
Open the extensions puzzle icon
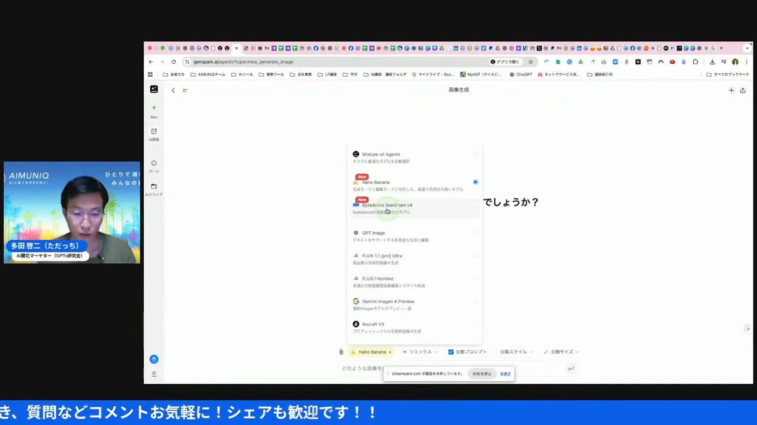[x=695, y=61]
